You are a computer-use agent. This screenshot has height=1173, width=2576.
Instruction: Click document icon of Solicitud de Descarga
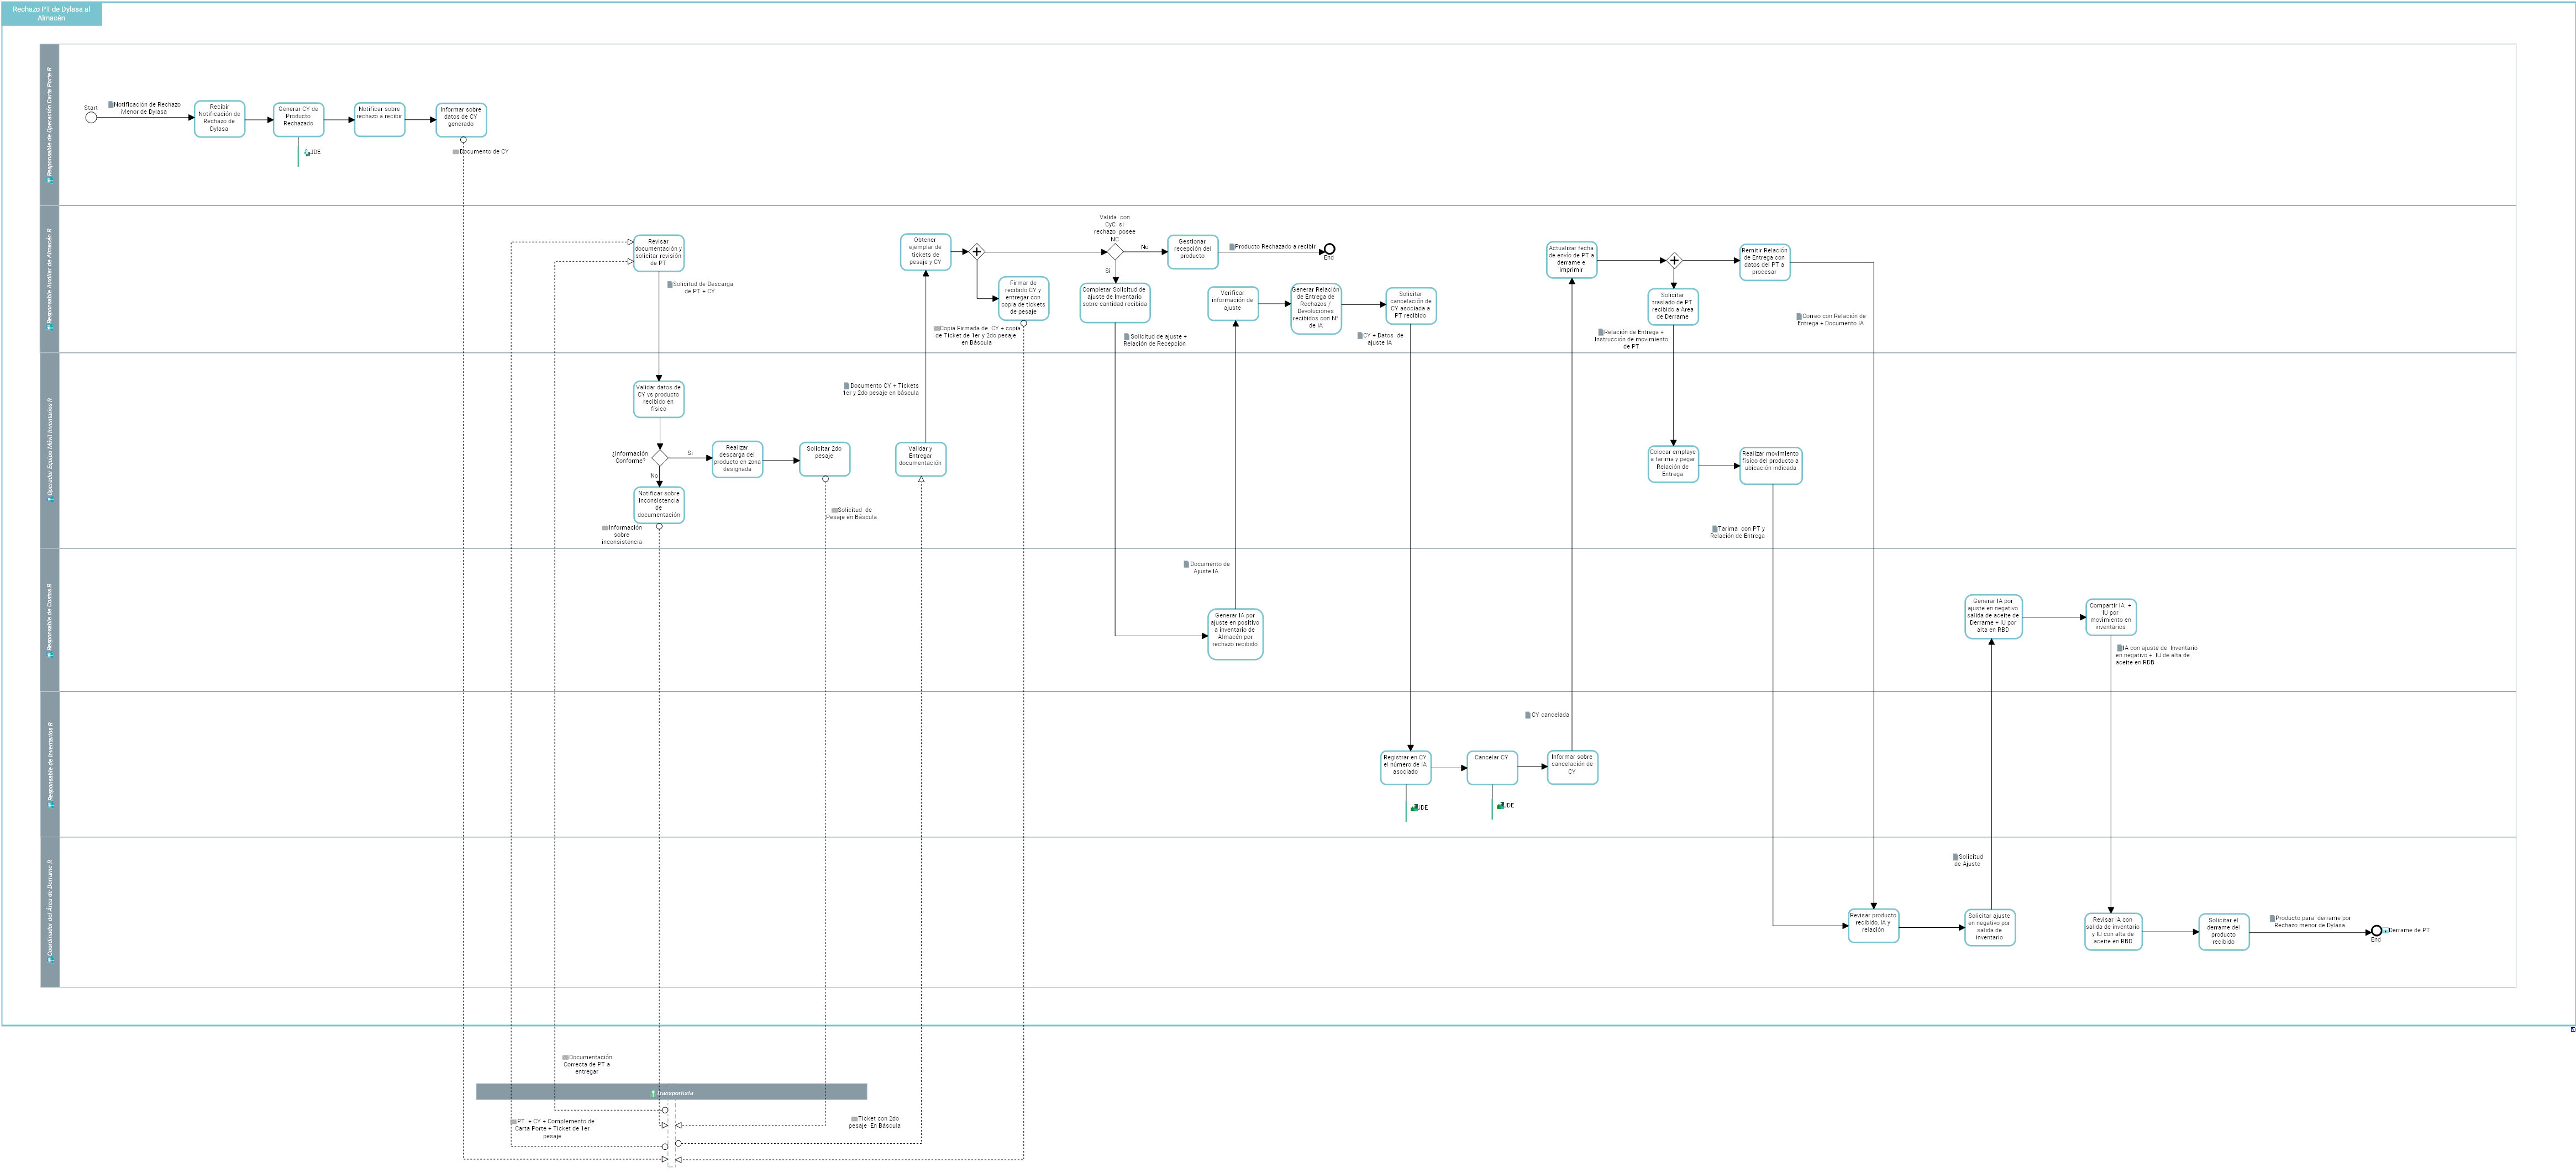point(670,284)
